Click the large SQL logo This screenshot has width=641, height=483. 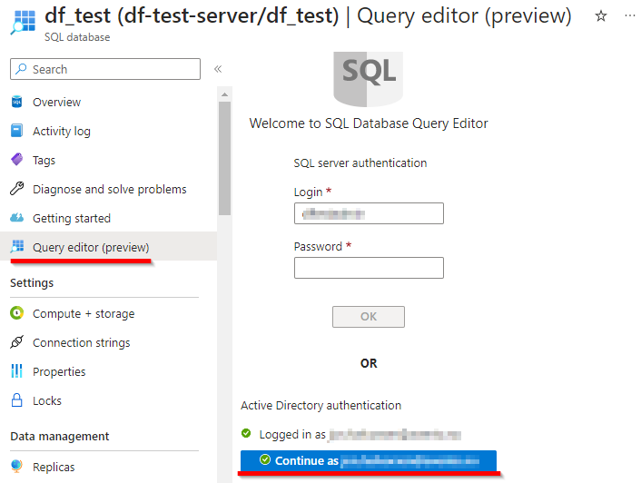369,79
